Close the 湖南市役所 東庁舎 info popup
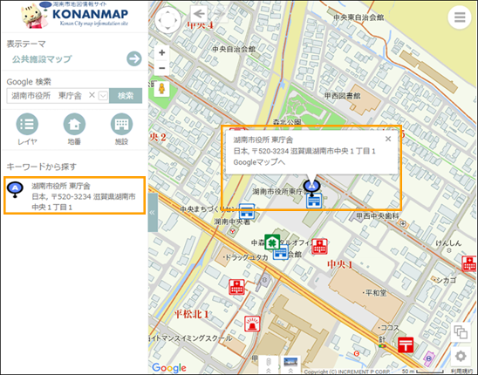This screenshot has height=375, width=478. (x=388, y=139)
